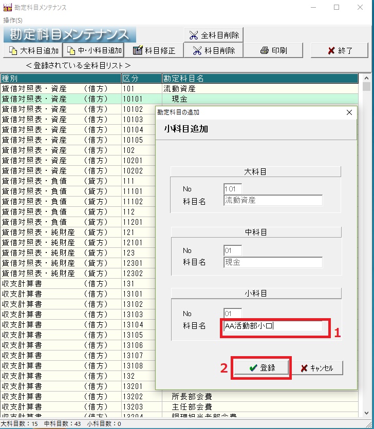Select the 純財産 row with code 121
Viewport: 374px width, 429px height.
(x=78, y=232)
